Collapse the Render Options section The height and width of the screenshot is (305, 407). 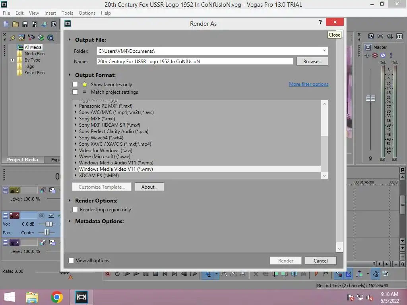pos(70,201)
